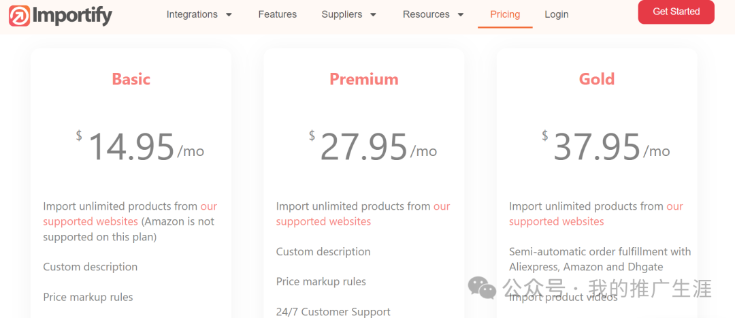The height and width of the screenshot is (318, 735).
Task: Open supported websites link in Gold plan
Action: [x=556, y=221]
